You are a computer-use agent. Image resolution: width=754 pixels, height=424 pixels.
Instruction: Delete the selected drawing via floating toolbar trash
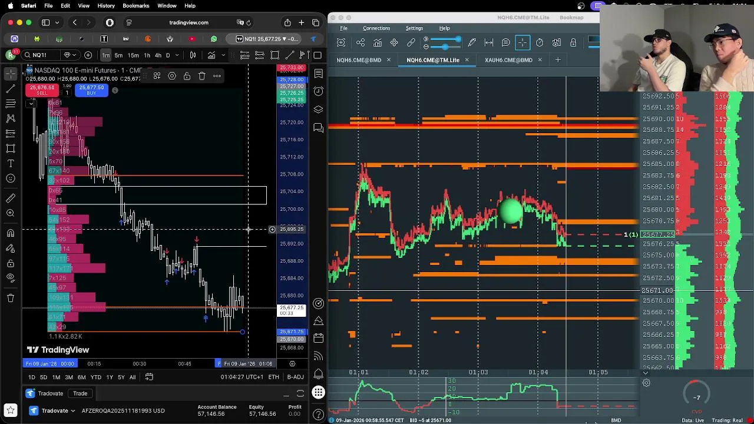pyautogui.click(x=201, y=76)
